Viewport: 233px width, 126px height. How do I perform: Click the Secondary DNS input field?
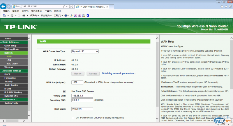(x=82, y=100)
